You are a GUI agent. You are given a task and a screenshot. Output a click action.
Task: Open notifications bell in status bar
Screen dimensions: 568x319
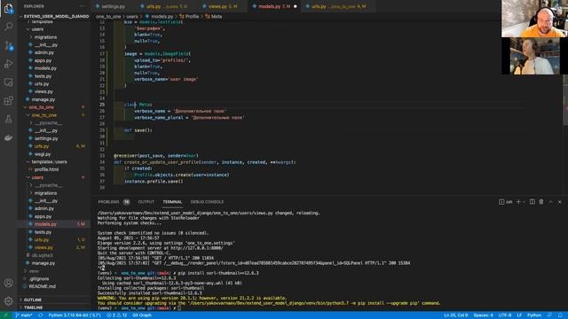560,315
